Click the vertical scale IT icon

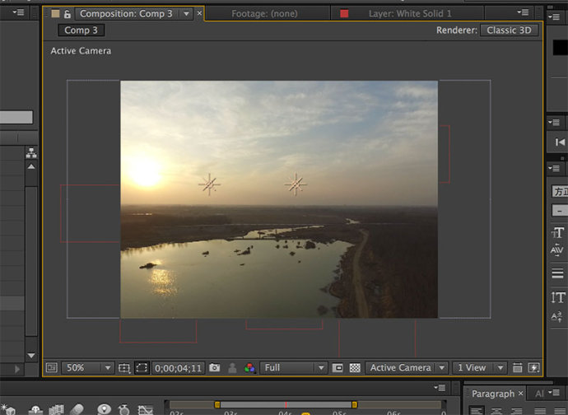pos(557,297)
